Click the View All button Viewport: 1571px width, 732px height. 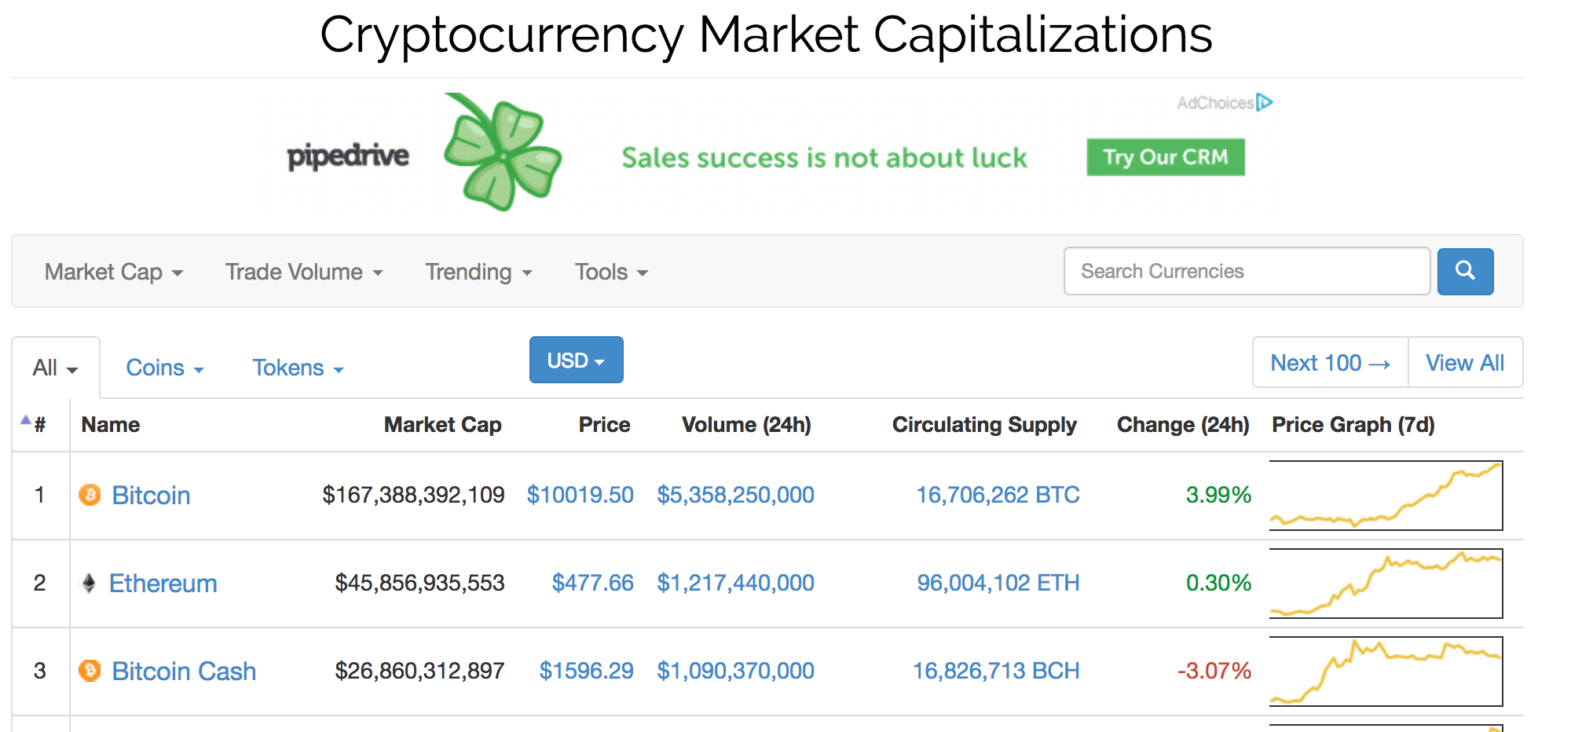pos(1465,363)
